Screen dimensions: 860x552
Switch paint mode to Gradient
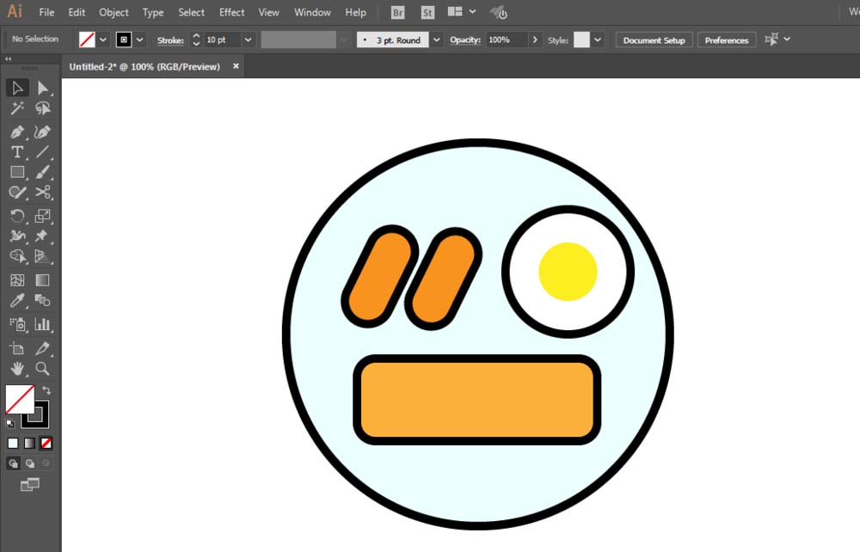pos(29,443)
